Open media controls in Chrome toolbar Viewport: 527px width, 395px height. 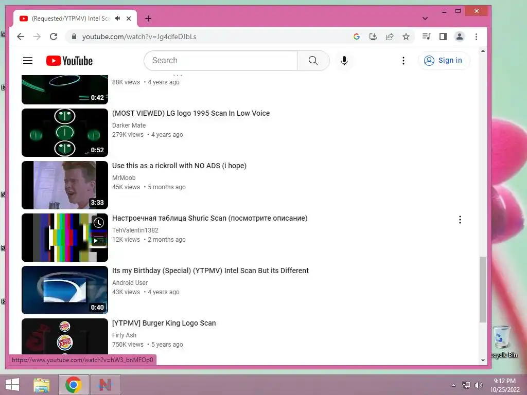426,37
